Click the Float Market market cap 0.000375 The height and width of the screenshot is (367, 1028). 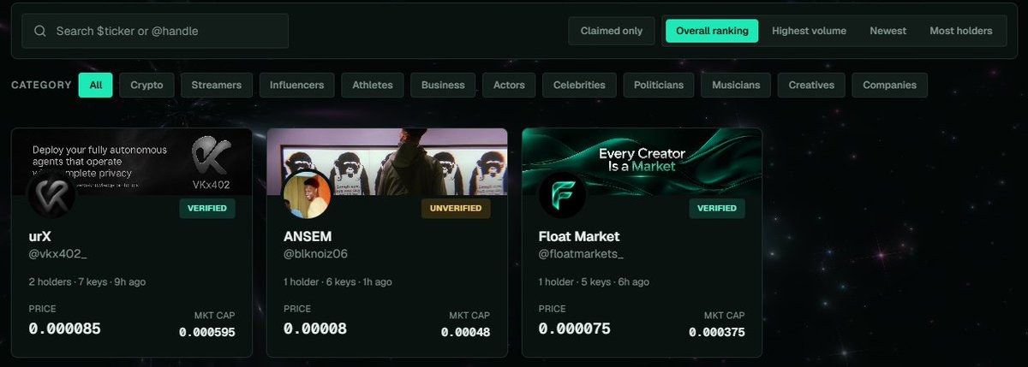click(716, 332)
